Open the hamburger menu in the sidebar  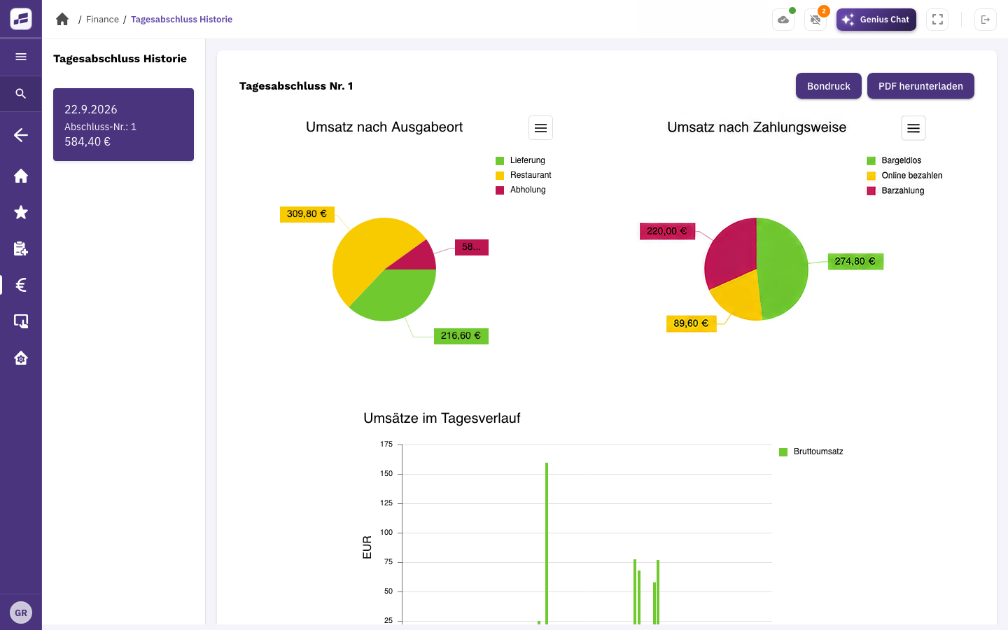(x=21, y=57)
